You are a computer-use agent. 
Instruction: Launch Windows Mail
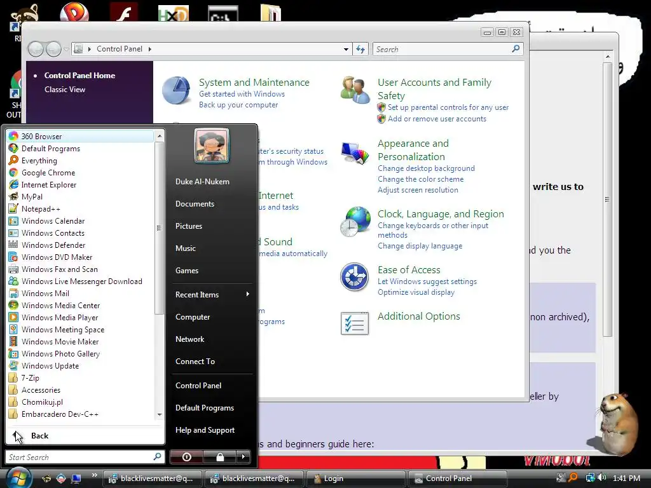click(79, 293)
